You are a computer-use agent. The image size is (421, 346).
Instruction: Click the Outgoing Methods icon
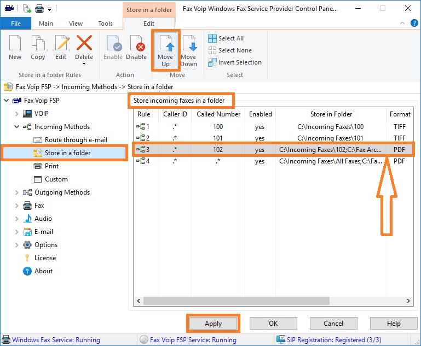[x=27, y=192]
